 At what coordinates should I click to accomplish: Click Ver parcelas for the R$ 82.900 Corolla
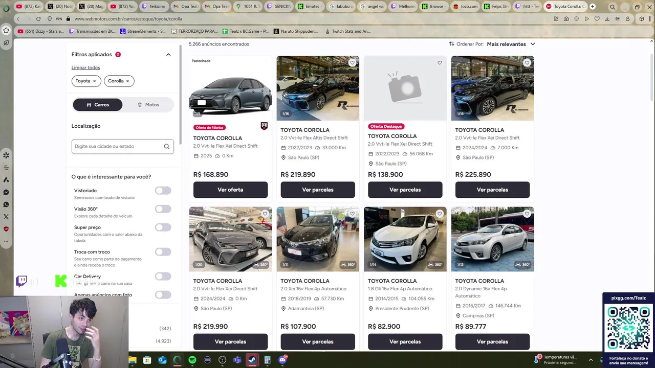point(405,341)
